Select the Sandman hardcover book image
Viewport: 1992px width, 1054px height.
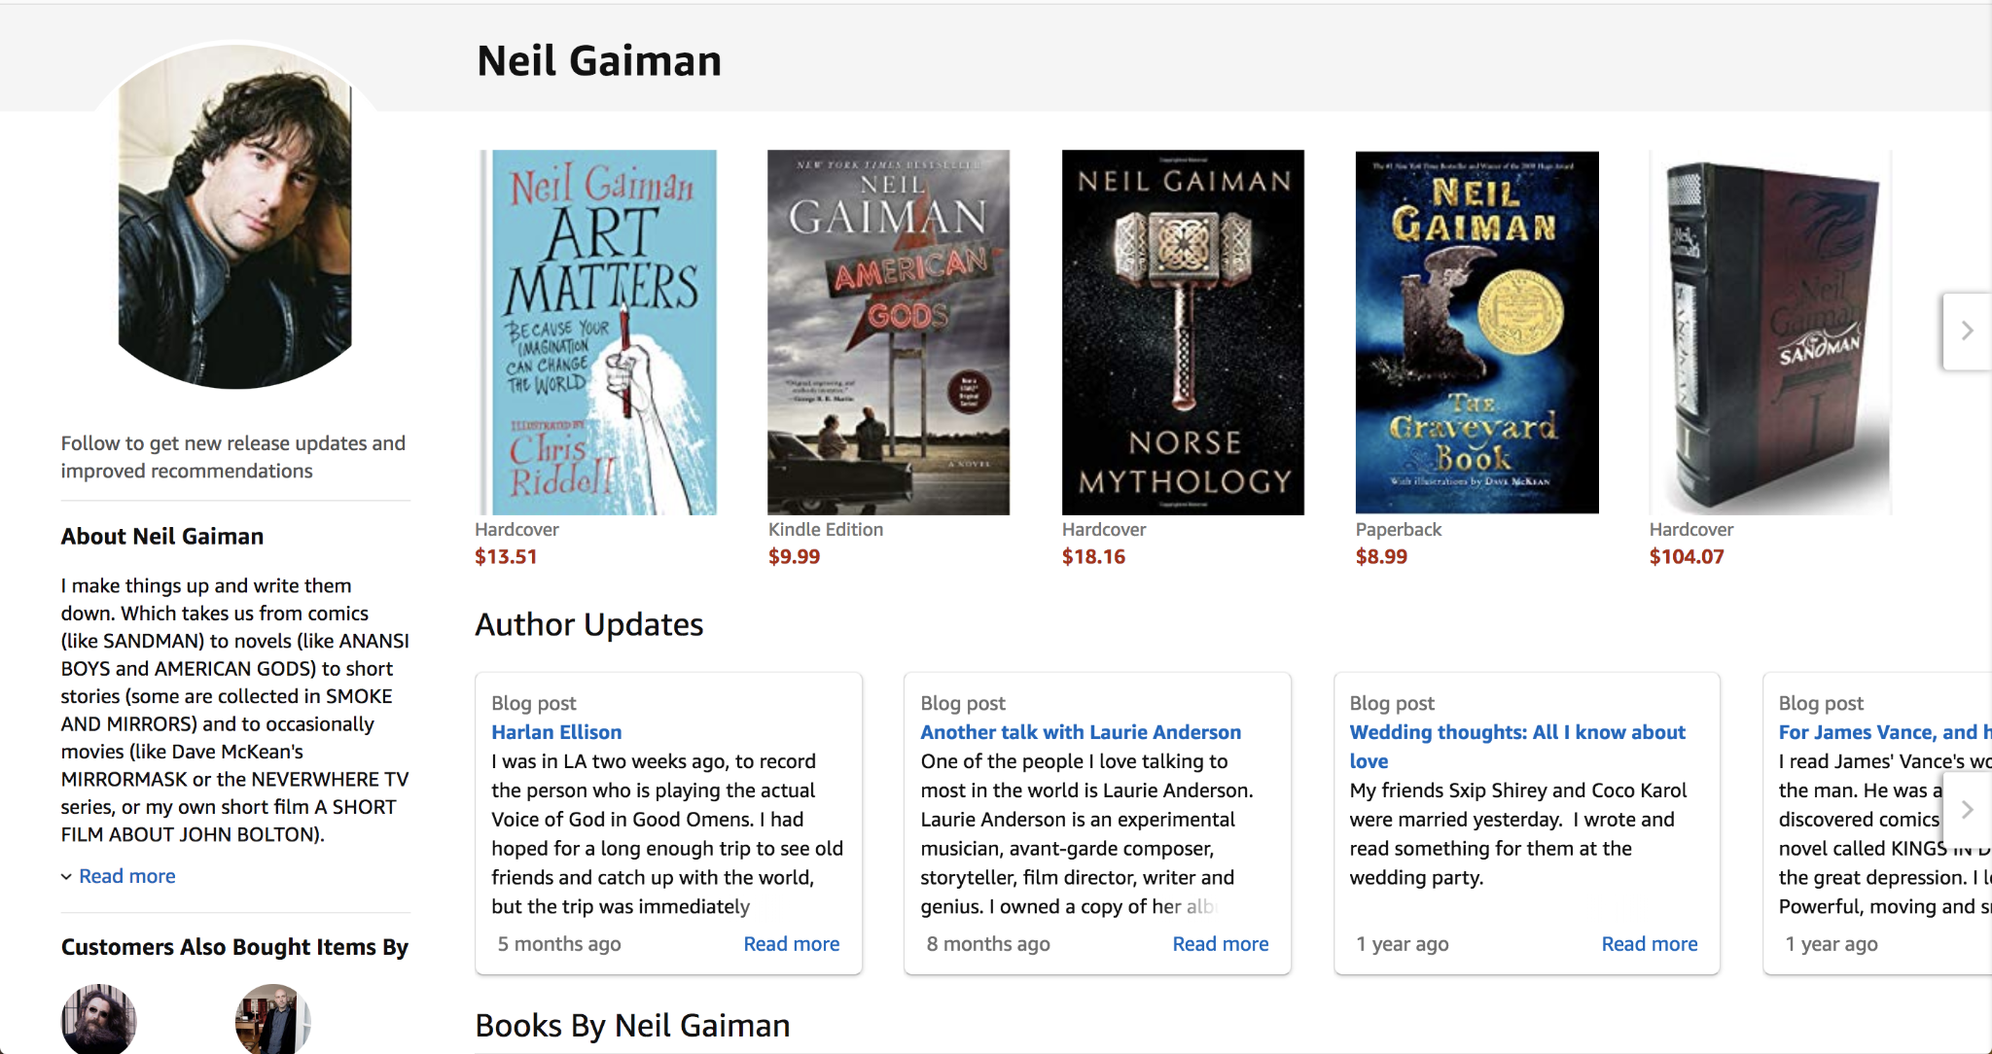[1770, 333]
